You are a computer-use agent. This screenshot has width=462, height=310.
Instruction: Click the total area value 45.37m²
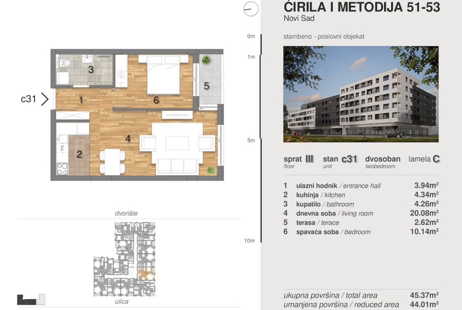click(x=424, y=295)
